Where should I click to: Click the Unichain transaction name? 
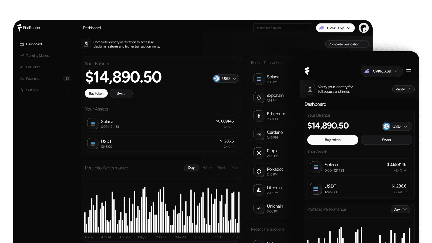point(275,206)
